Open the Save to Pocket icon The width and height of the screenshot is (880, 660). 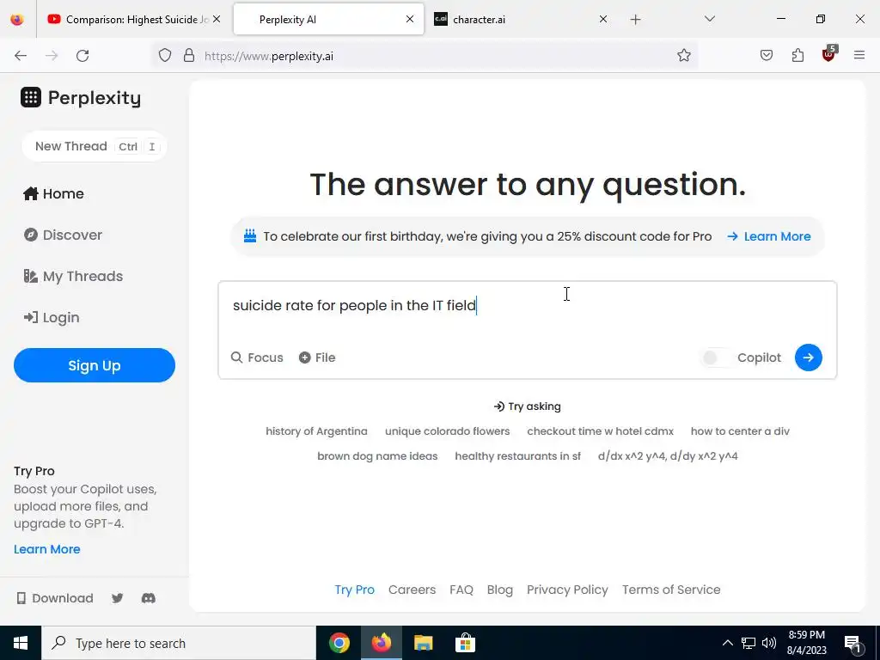[x=767, y=56]
